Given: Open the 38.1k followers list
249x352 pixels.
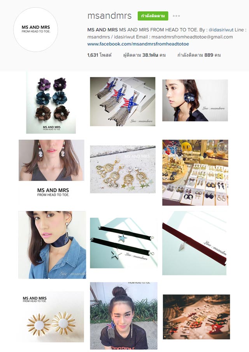Looking at the screenshot, I should [x=144, y=55].
